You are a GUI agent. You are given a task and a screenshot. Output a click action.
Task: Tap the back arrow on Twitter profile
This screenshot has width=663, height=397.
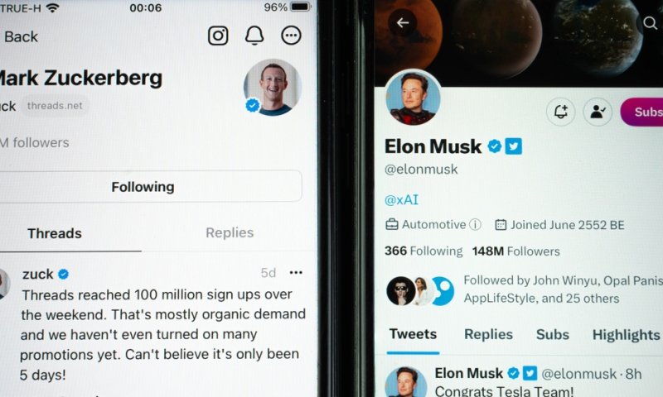coord(403,22)
